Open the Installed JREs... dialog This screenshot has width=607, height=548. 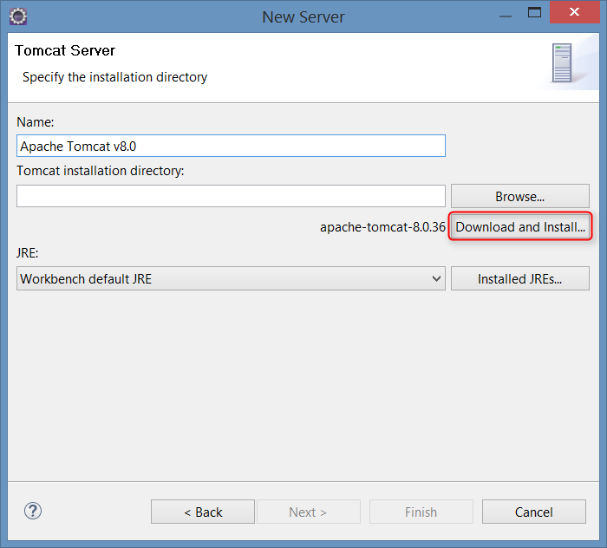[520, 278]
